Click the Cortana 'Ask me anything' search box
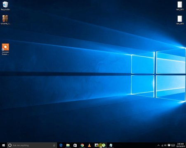Image resolution: width=186 pixels, height=148 pixels. 32,145
